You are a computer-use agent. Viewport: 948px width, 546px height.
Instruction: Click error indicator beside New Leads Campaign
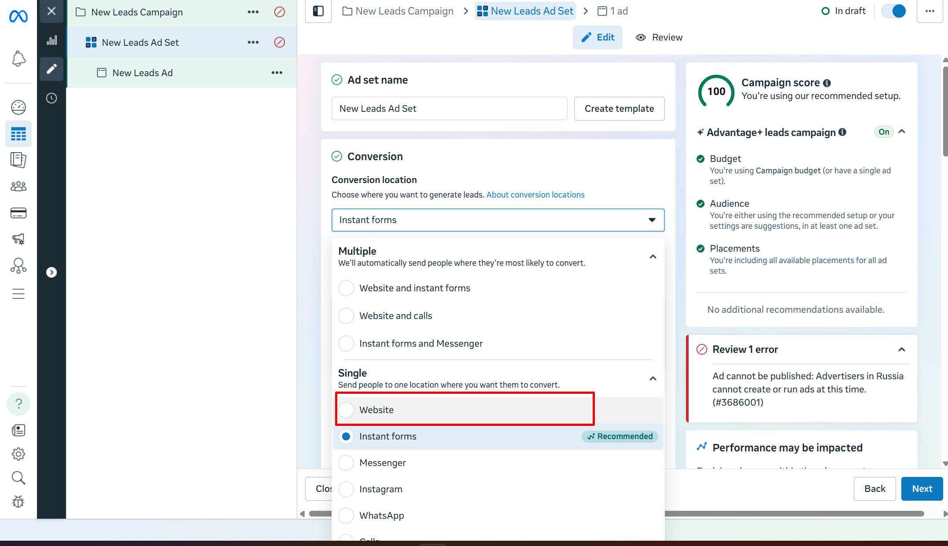[280, 12]
